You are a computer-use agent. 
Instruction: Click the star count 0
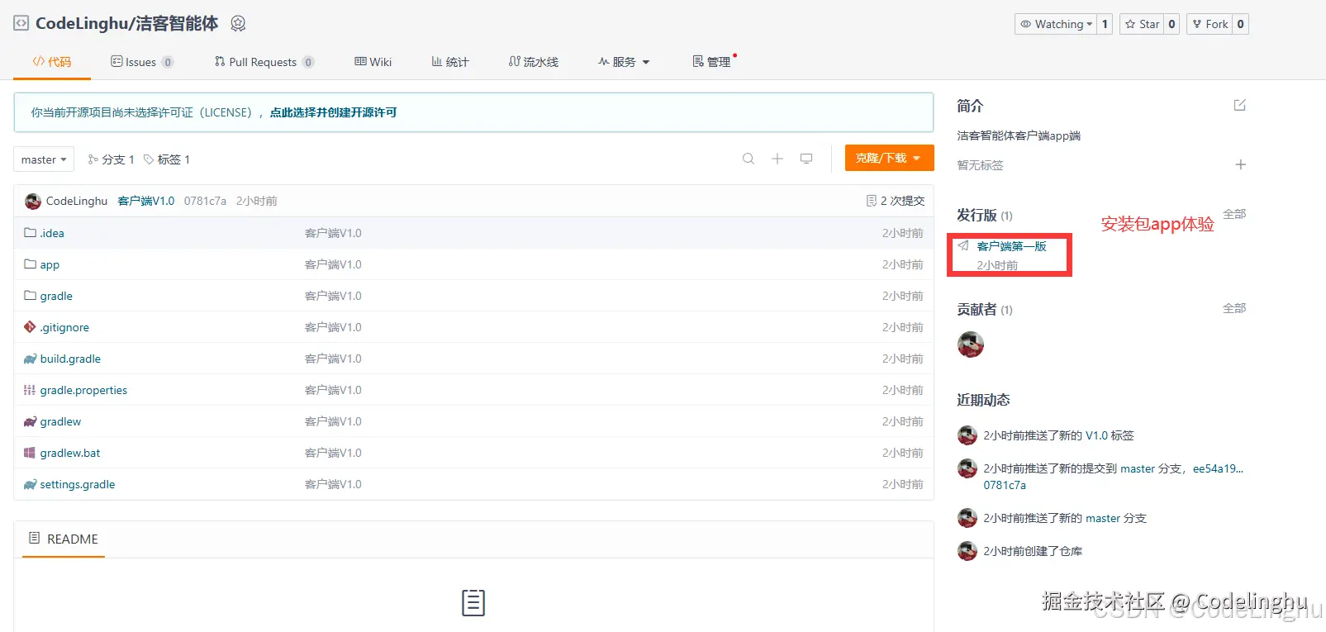point(1172,24)
